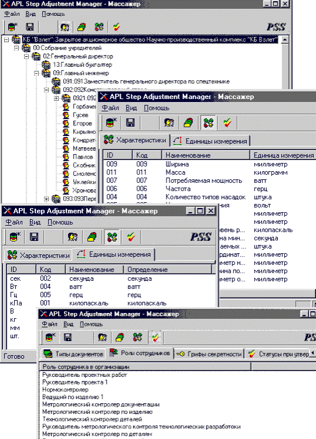
Task: Collapse the 02:Генеральный директор node
Action: (26, 56)
